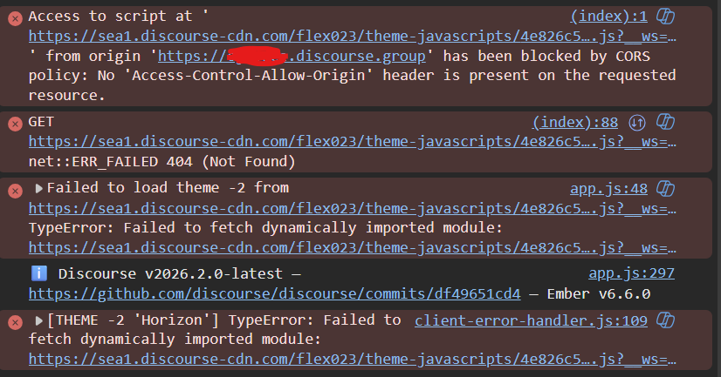Expand the [THEME -2 'Horizon'] error
Image resolution: width=721 pixels, height=377 pixels.
[39, 320]
